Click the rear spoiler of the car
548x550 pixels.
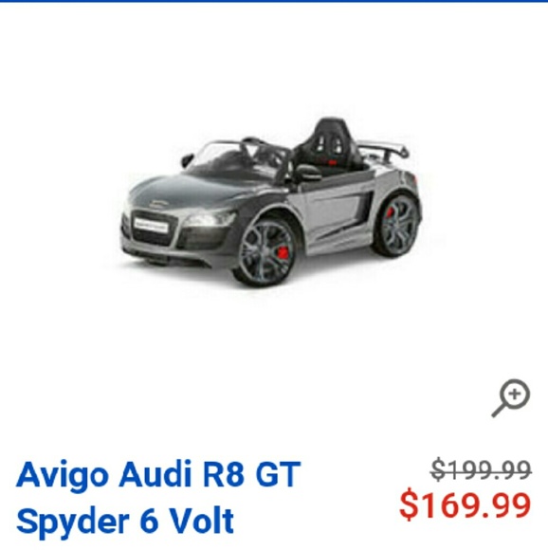pos(384,149)
